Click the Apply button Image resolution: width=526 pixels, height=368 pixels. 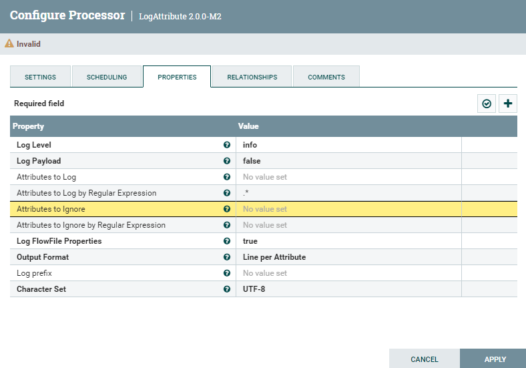[495, 359]
